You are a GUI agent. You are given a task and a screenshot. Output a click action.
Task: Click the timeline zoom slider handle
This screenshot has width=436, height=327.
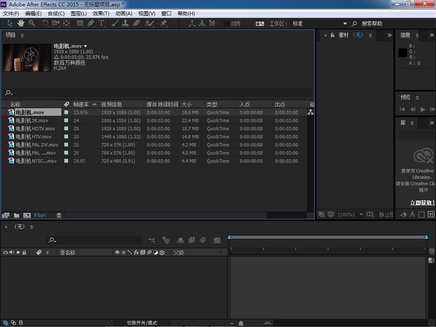tap(241, 323)
